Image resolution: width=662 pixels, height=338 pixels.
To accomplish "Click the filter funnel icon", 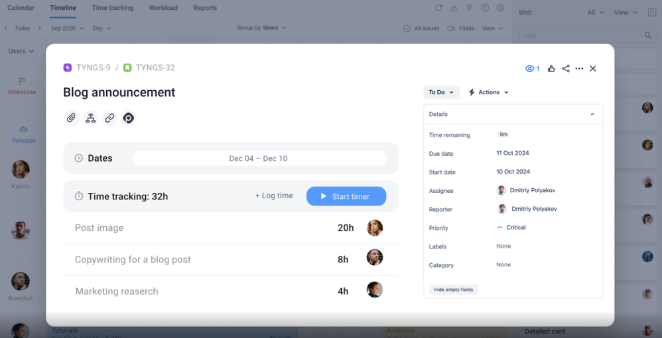I will coord(470,7).
